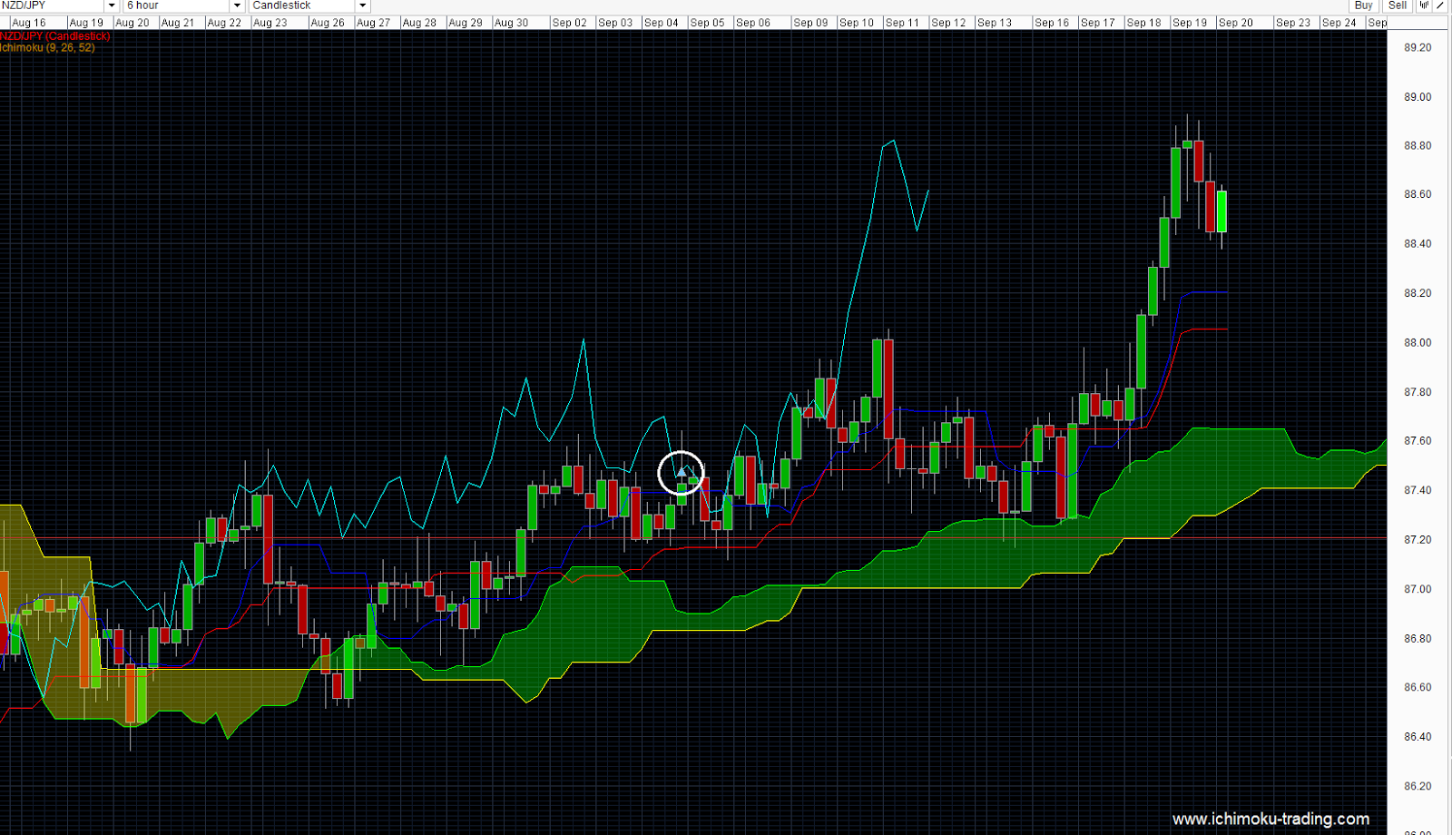Click the 88.40 price axis label
1452x835 pixels.
(x=1418, y=243)
